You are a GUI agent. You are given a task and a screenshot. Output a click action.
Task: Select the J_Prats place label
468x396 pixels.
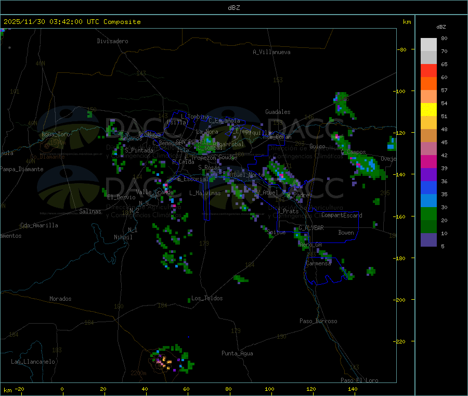click(288, 211)
